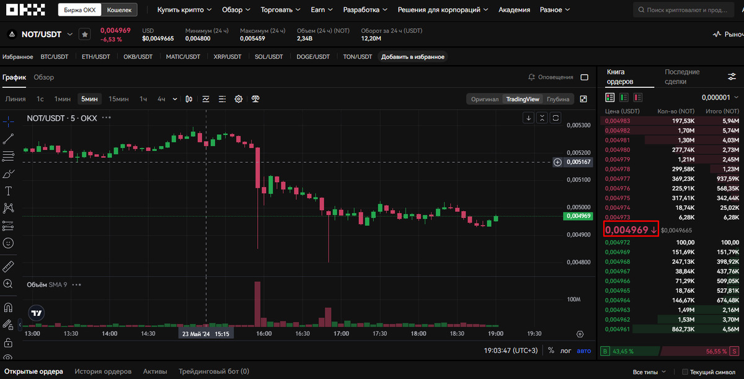Click the collapse pane arrows button
The height and width of the screenshot is (379, 744).
[542, 118]
